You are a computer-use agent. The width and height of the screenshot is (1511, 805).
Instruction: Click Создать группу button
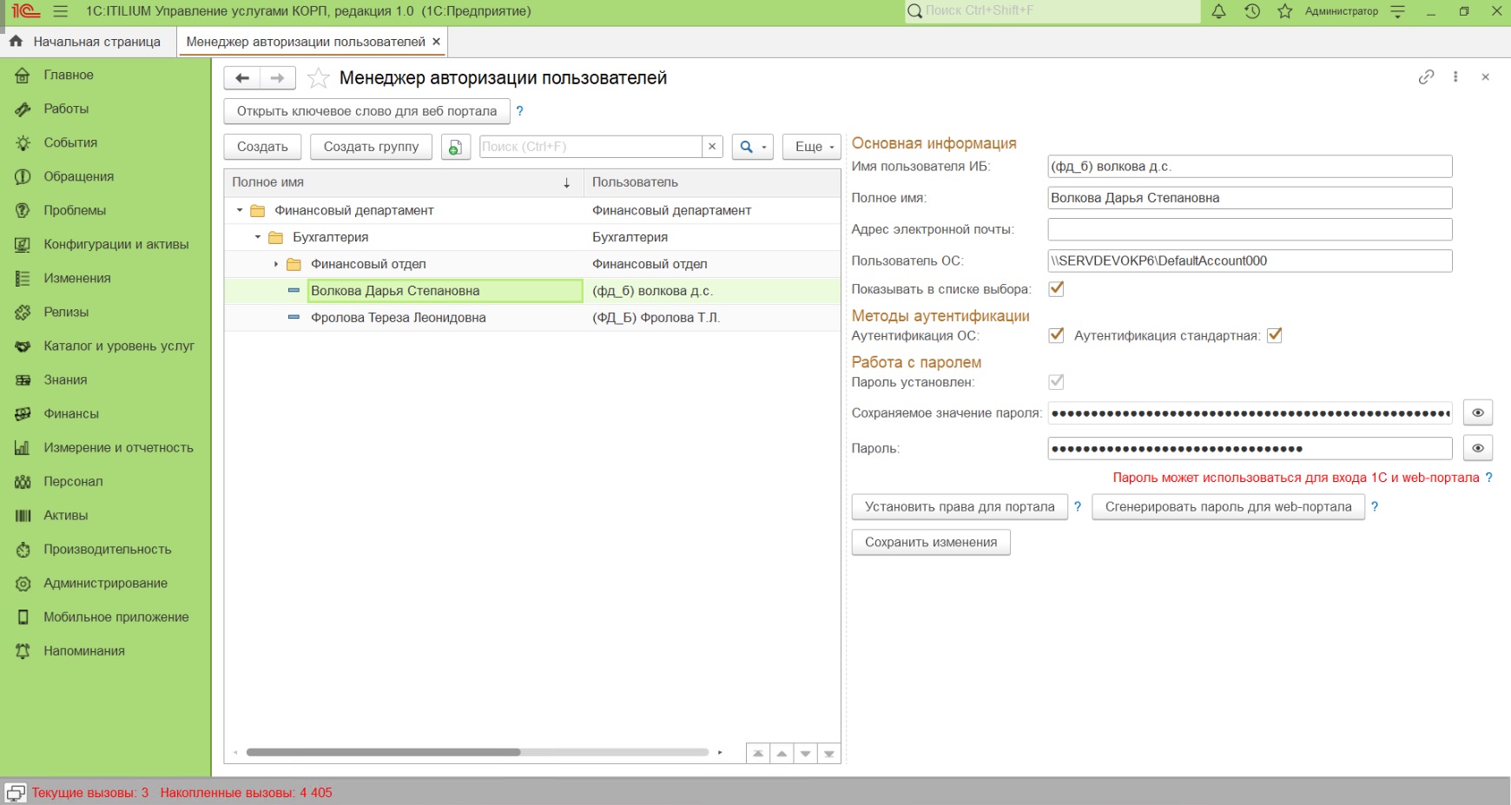click(371, 147)
